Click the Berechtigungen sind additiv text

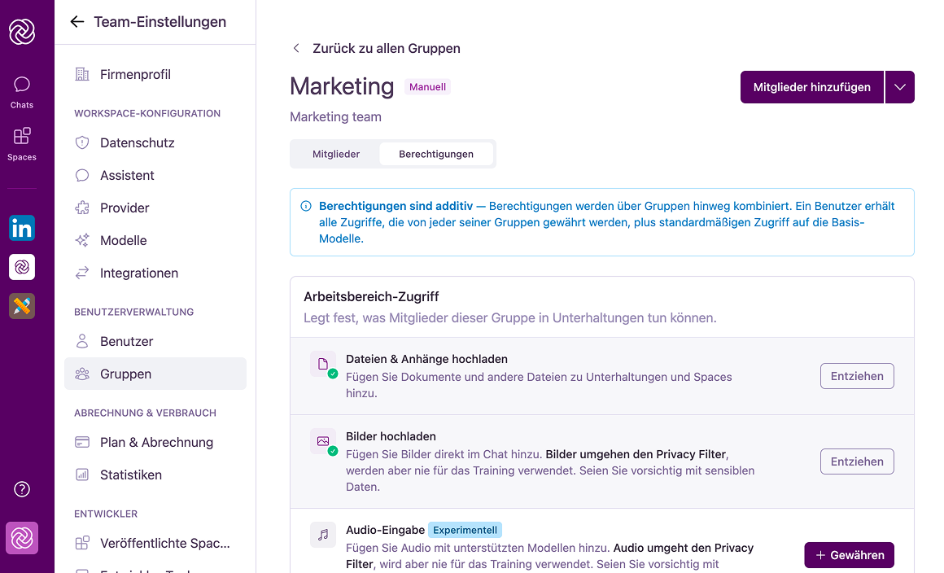(x=396, y=206)
